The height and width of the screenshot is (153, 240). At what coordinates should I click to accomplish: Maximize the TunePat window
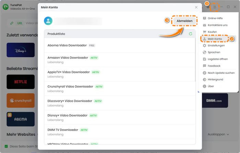pyautogui.click(x=228, y=7)
